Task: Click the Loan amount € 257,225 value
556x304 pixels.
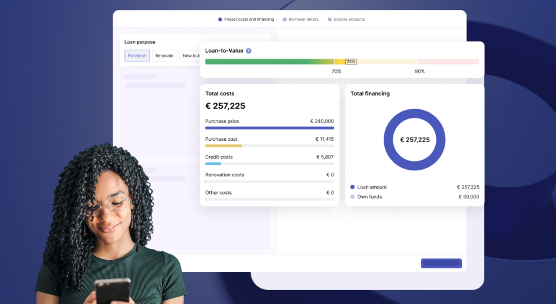Action: click(468, 187)
